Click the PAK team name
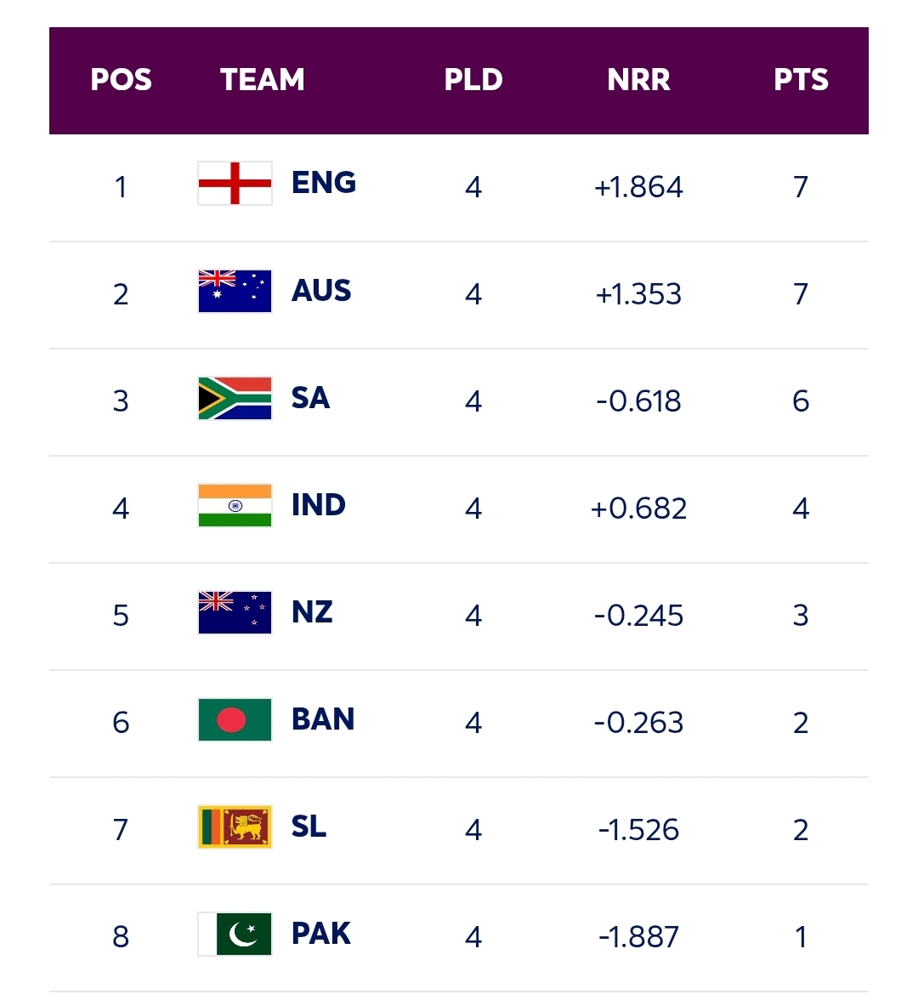 point(320,934)
